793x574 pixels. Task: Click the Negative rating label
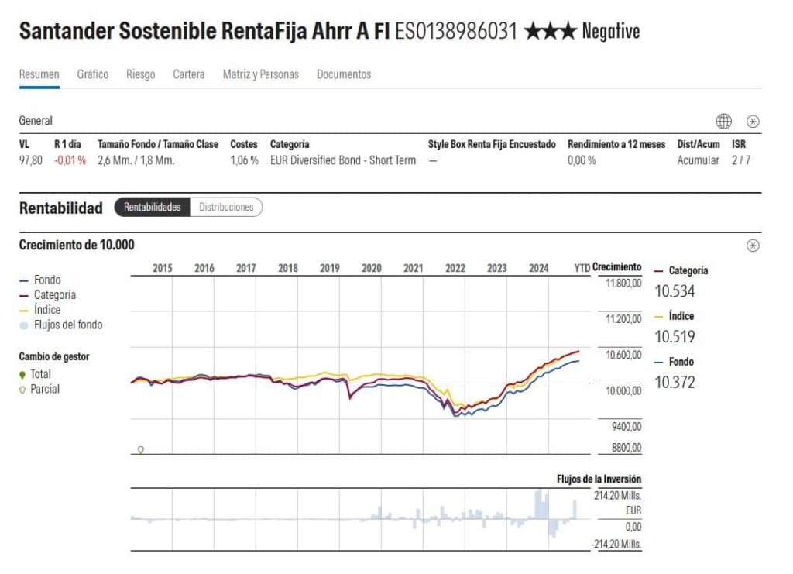tap(611, 31)
